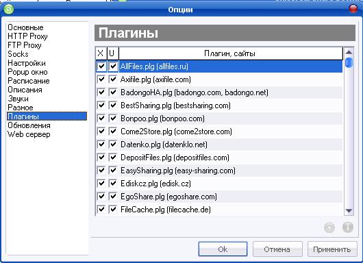The image size is (363, 263).
Task: Confirm with the Ok button
Action: coord(223,249)
